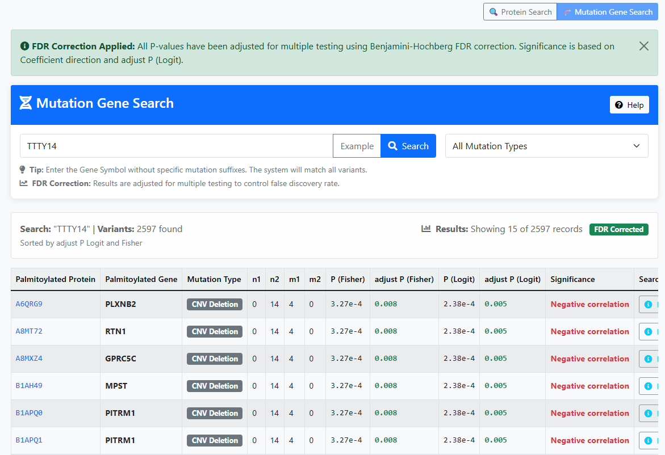Click info icon in GPRC5C row
The width and height of the screenshot is (665, 455).
[648, 359]
